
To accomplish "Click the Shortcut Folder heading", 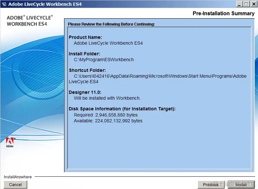I will coord(87,70).
